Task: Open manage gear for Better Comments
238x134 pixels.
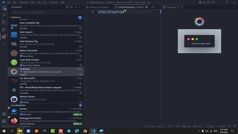Action: click(80, 56)
